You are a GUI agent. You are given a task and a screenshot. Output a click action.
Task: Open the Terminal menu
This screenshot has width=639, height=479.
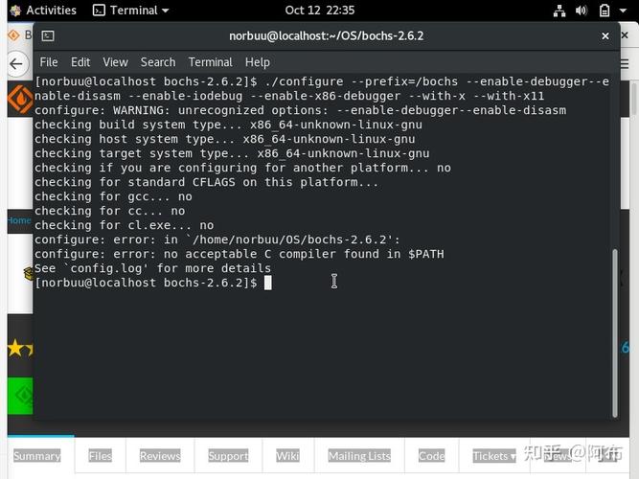click(x=210, y=62)
